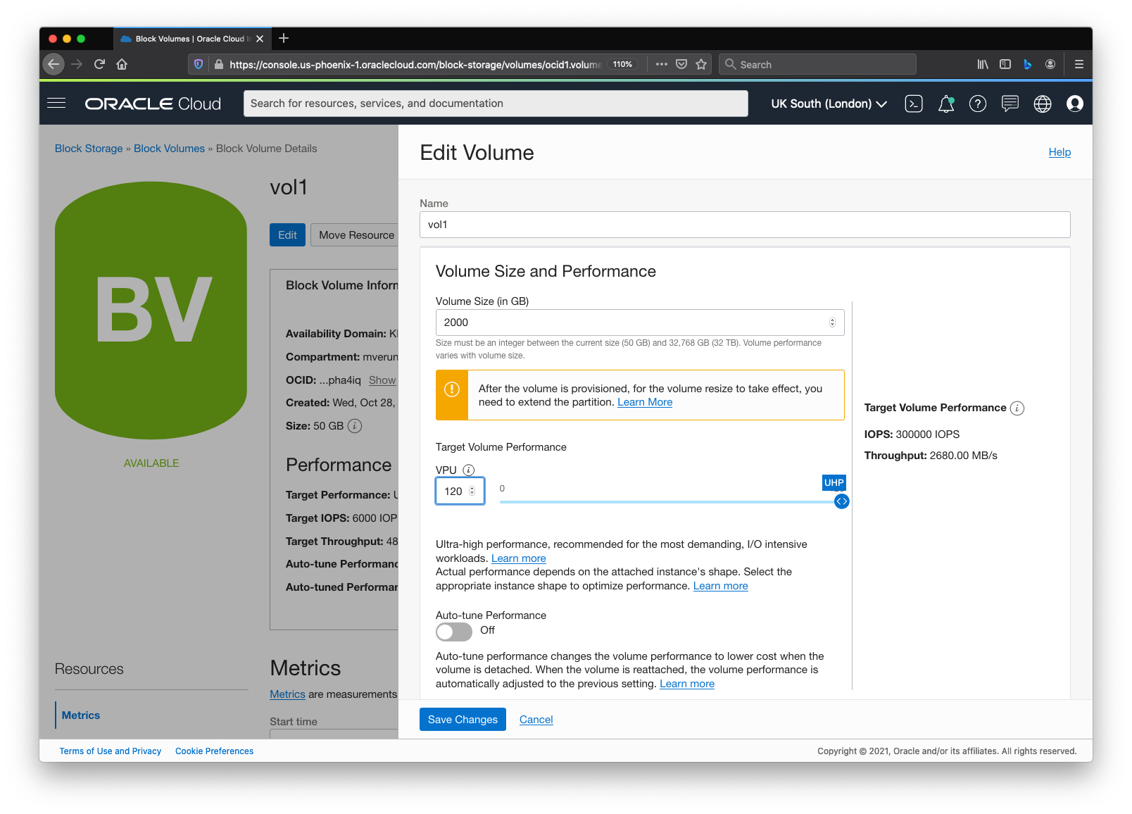Click the Oracle Cloud resource search box
Image resolution: width=1132 pixels, height=814 pixels.
496,104
